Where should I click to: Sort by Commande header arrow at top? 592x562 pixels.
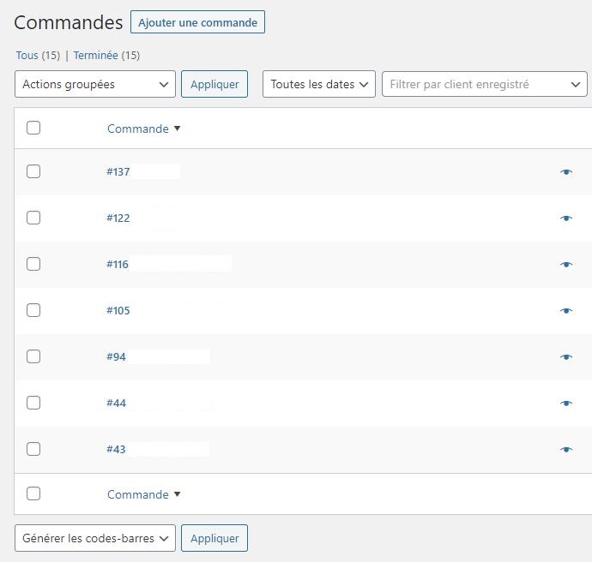177,129
